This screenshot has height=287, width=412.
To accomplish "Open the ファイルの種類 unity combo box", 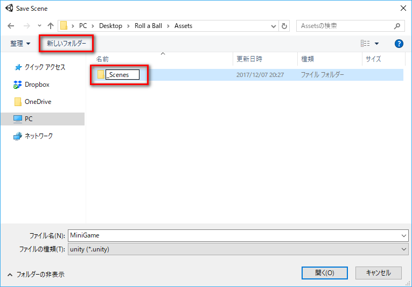I will tap(238, 249).
